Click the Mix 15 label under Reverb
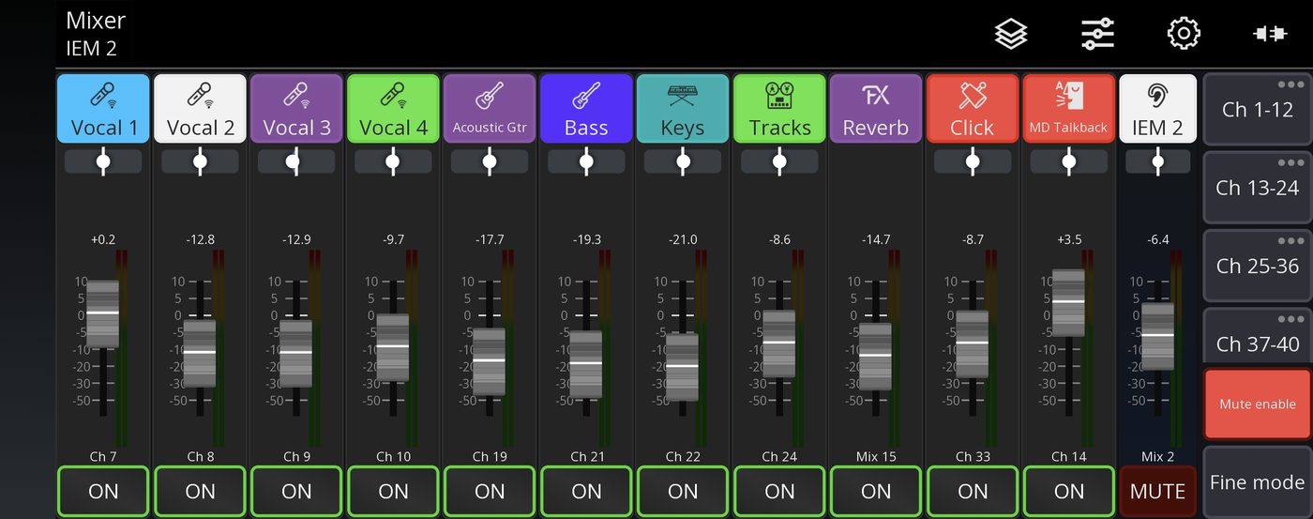Viewport: 1313px width, 519px height. [876, 457]
